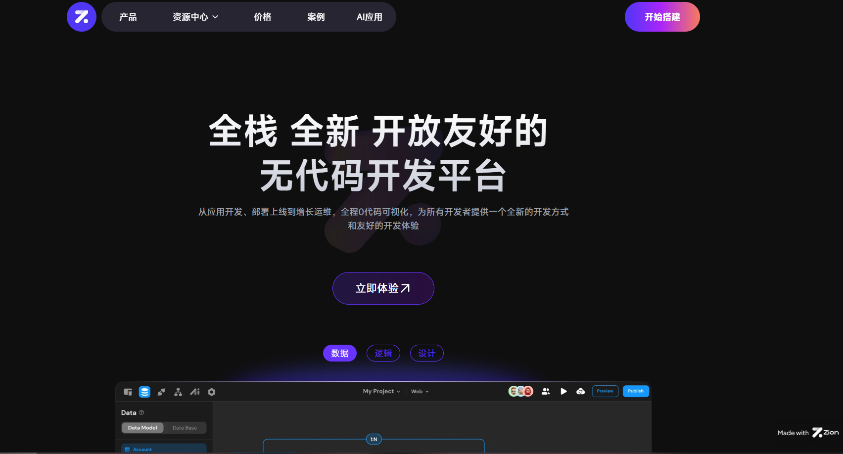843x454 pixels.
Task: Select the 设计 pill toggle
Action: point(426,353)
